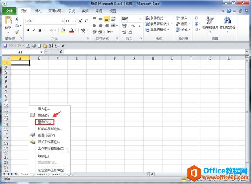Open the font name dropdown (宋体)

click(63, 21)
